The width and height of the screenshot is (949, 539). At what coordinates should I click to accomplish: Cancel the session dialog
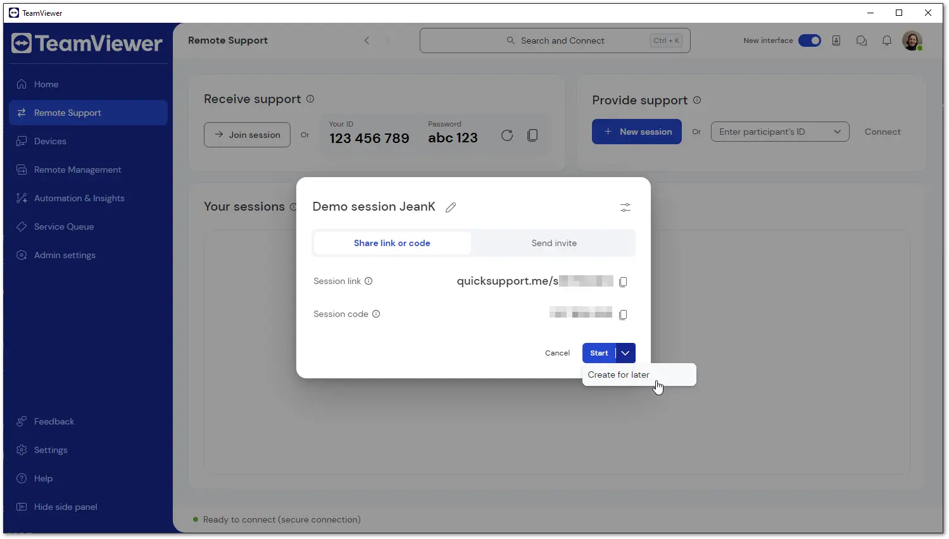coord(558,353)
